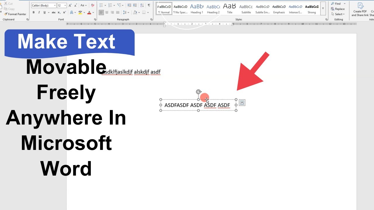374x210 pixels.
Task: Open Font dialog launcher
Action: pos(95,19)
